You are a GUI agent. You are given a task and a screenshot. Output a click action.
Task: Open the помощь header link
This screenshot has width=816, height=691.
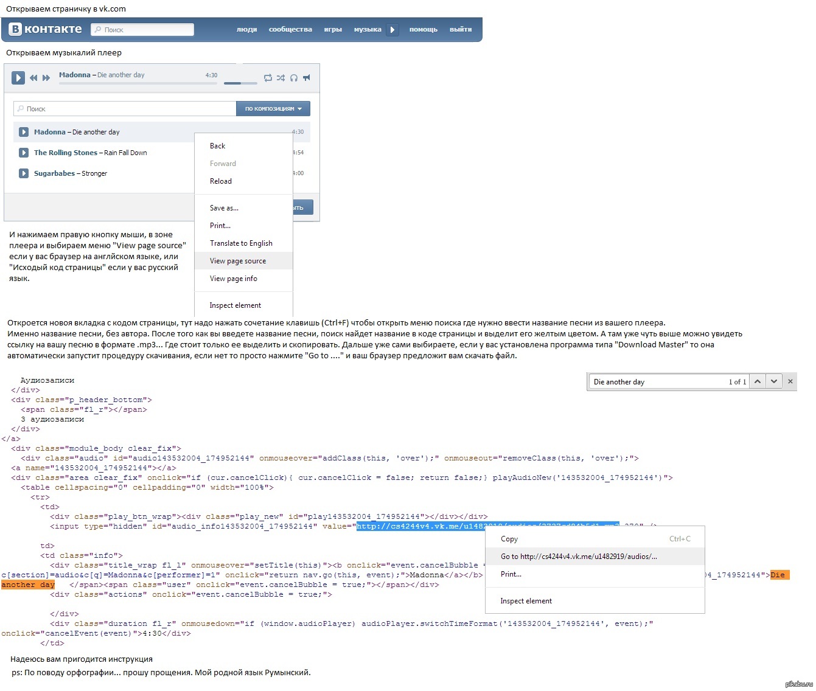coord(423,29)
